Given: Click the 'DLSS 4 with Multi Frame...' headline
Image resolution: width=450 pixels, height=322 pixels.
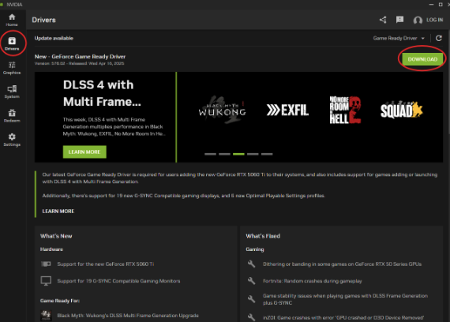Looking at the screenshot, I should (102, 93).
